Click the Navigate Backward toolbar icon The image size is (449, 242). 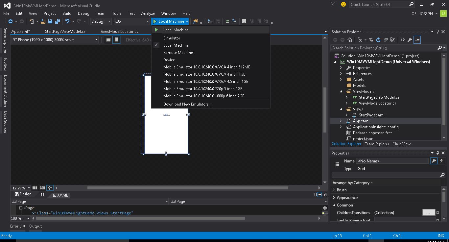click(11, 21)
